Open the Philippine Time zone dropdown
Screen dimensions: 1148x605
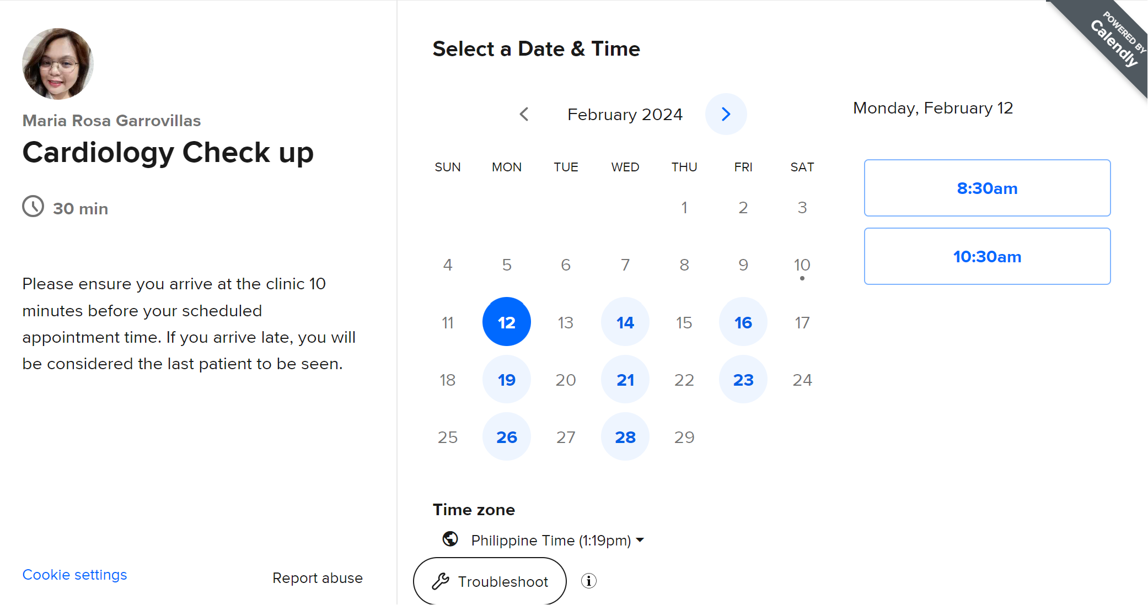point(557,540)
